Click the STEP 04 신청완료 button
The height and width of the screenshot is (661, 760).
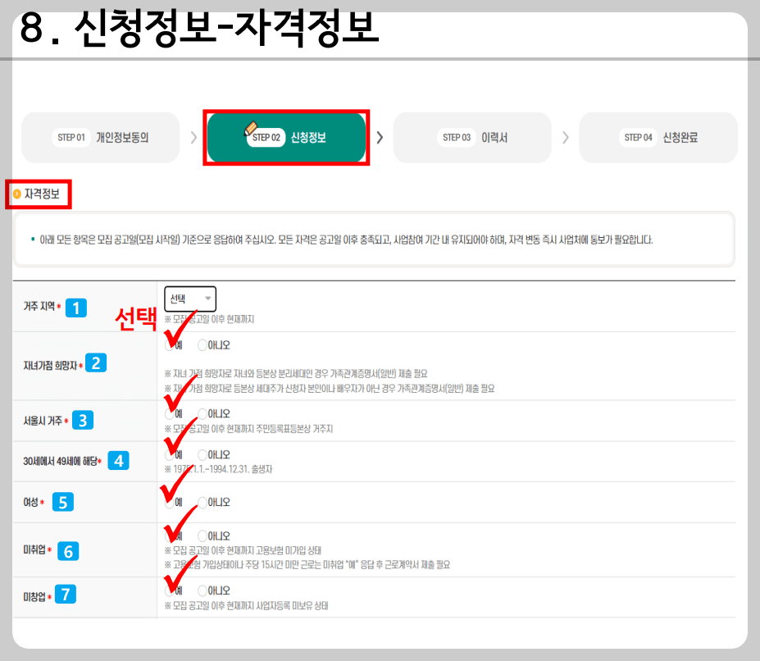(x=658, y=137)
